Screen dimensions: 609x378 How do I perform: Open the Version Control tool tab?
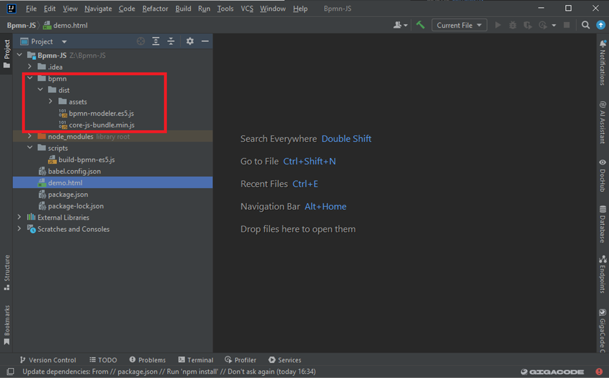point(48,360)
